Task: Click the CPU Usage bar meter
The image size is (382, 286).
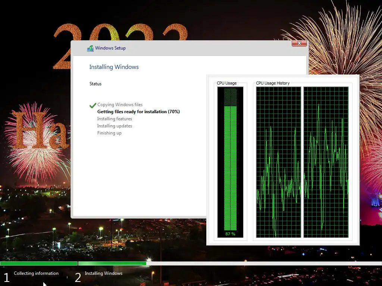Action: click(230, 162)
